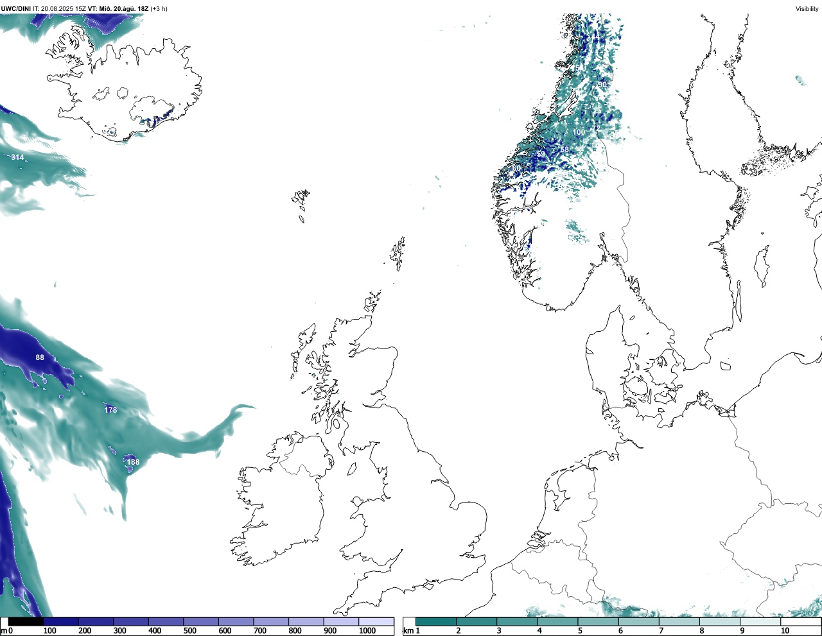Click the '10' tick label on the km legend
The image size is (822, 636).
click(x=785, y=631)
